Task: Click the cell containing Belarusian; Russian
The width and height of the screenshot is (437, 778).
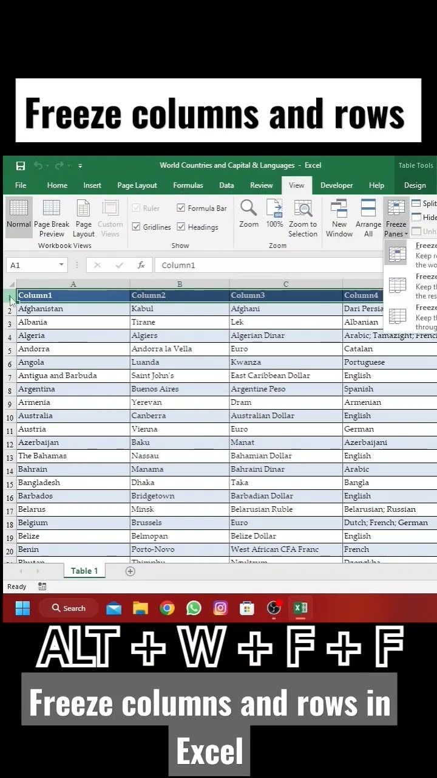Action: coord(390,509)
